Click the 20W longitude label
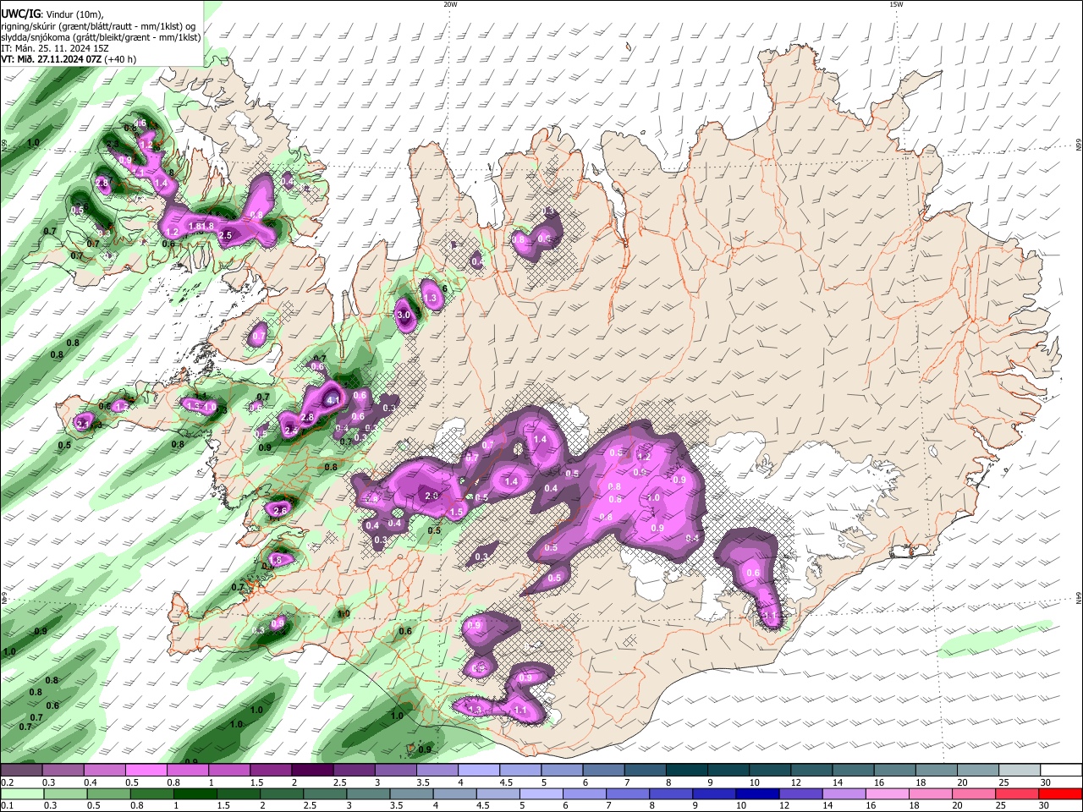This screenshot has width=1083, height=812. [x=450, y=4]
